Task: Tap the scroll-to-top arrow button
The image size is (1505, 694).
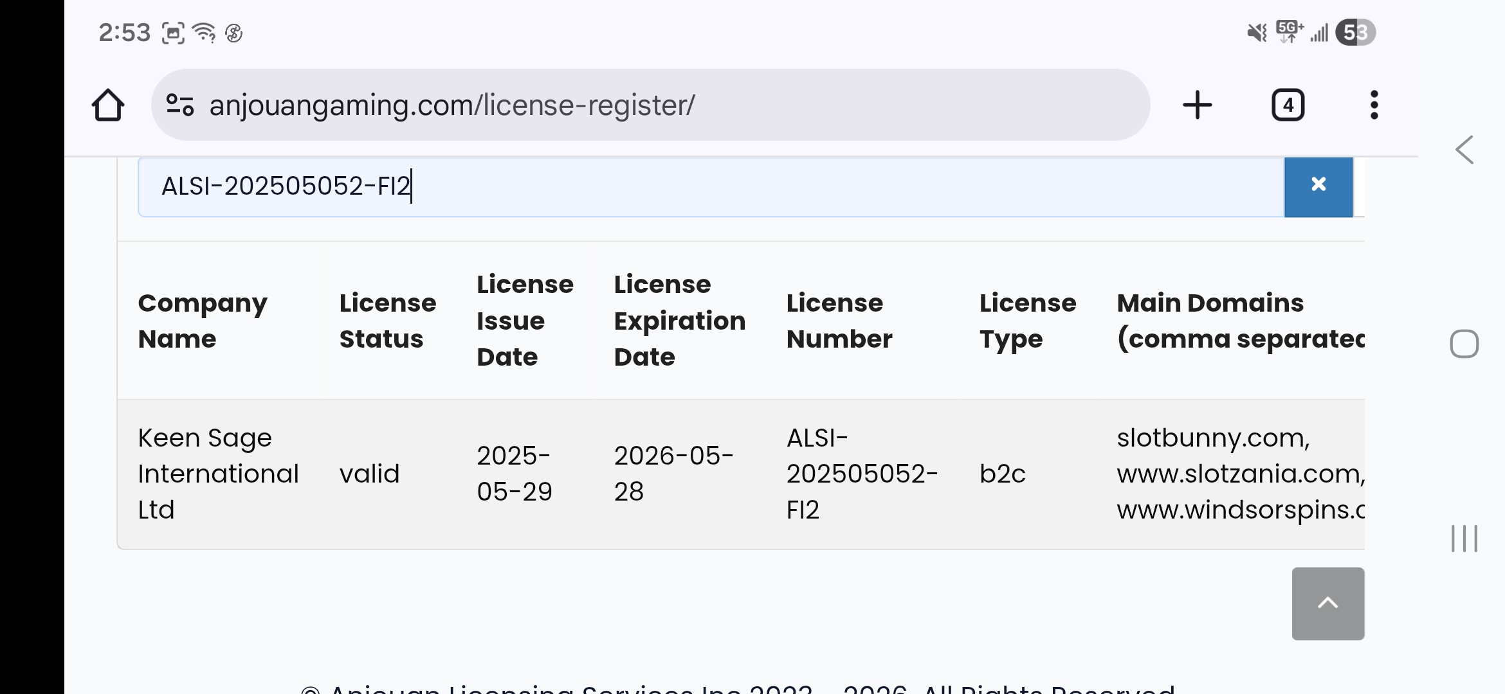Action: (x=1327, y=603)
